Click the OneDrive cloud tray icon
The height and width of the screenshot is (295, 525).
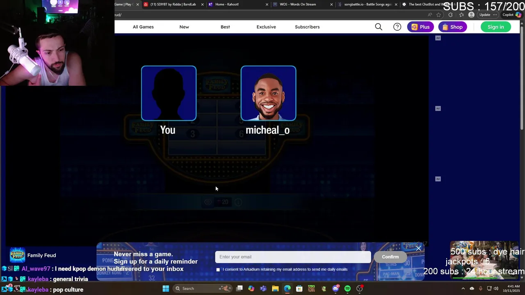click(472, 288)
